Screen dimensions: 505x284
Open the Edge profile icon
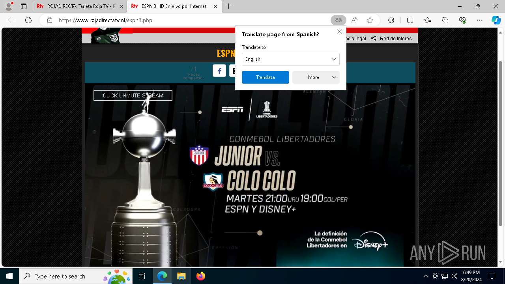[9, 6]
